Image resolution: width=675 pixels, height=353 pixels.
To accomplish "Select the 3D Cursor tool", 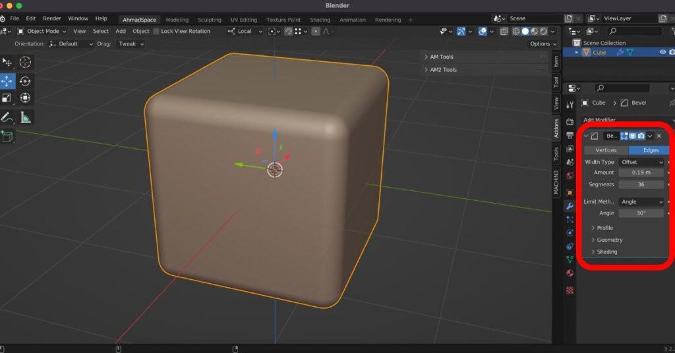I will 25,62.
